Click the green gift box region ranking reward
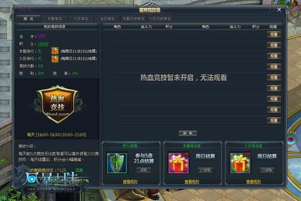 [x=240, y=163]
